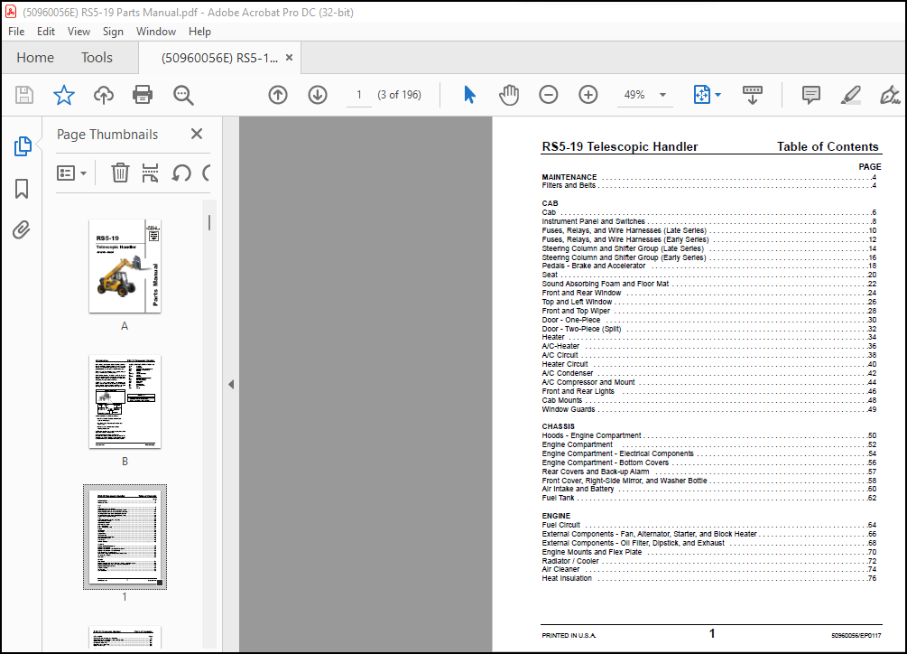Go to previous page arrow
907x654 pixels.
(278, 95)
